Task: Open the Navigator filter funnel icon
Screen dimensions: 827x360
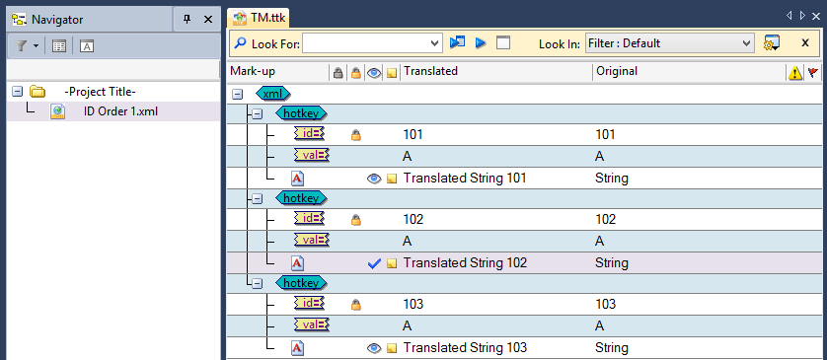Action: (x=21, y=46)
